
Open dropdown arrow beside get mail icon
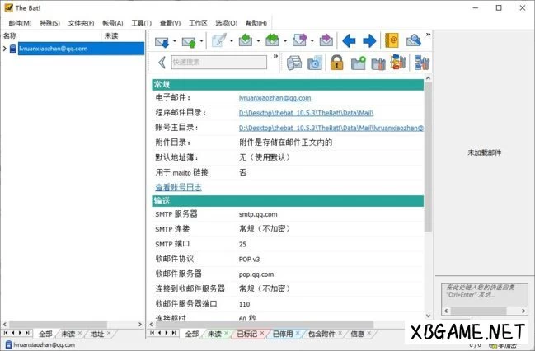[174, 40]
